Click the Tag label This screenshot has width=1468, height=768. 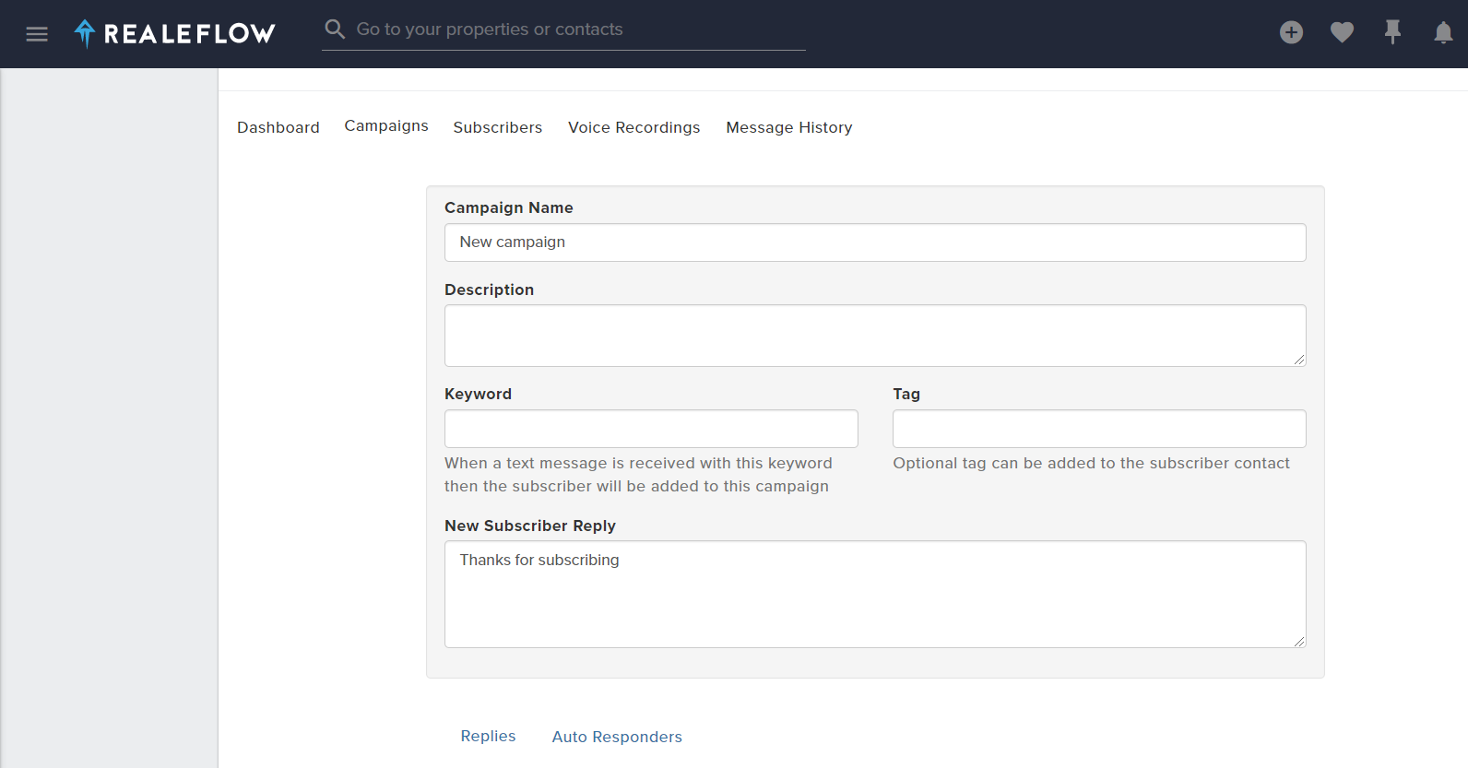pos(906,394)
